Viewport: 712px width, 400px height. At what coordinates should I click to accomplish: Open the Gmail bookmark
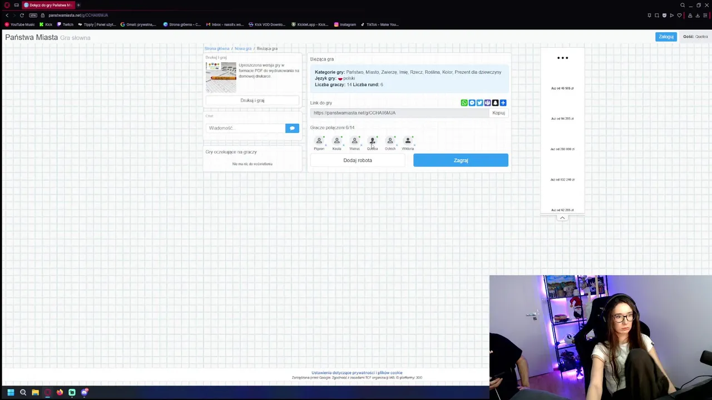[139, 24]
